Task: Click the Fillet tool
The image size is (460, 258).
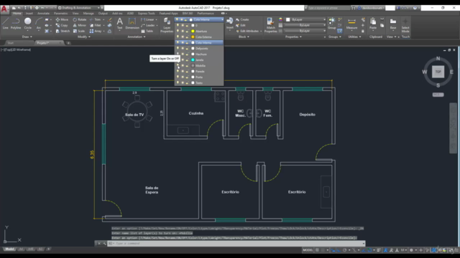Action: pyautogui.click(x=95, y=26)
